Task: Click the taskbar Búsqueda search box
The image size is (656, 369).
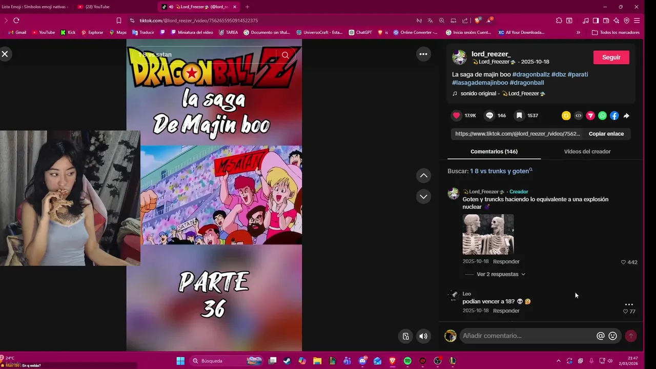Action: pyautogui.click(x=227, y=361)
